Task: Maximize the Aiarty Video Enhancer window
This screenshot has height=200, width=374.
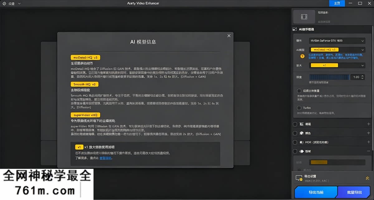Action: (x=360, y=3)
